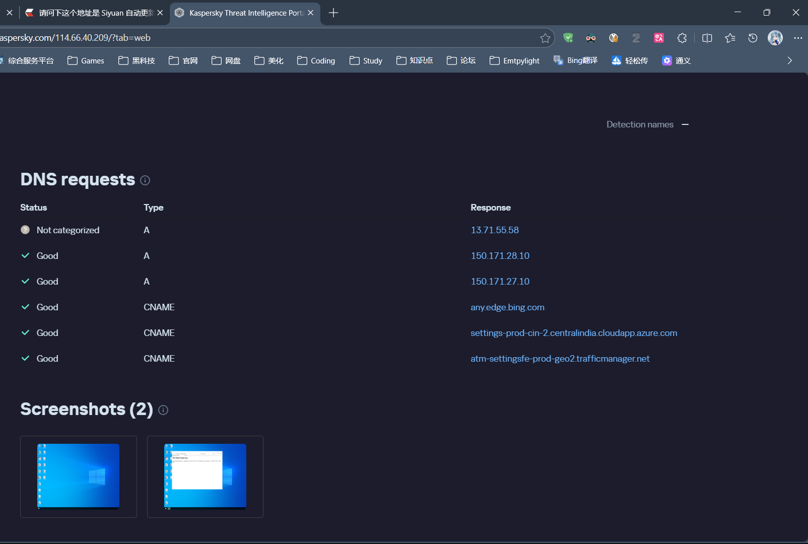
Task: Click the address bar URL field
Action: pyautogui.click(x=252, y=38)
